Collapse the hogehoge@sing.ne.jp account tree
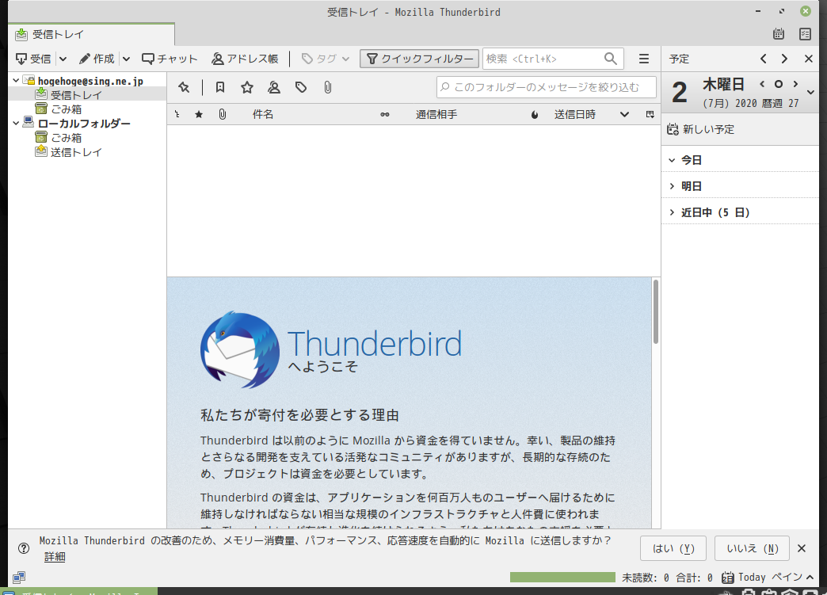The width and height of the screenshot is (827, 595). click(x=16, y=81)
